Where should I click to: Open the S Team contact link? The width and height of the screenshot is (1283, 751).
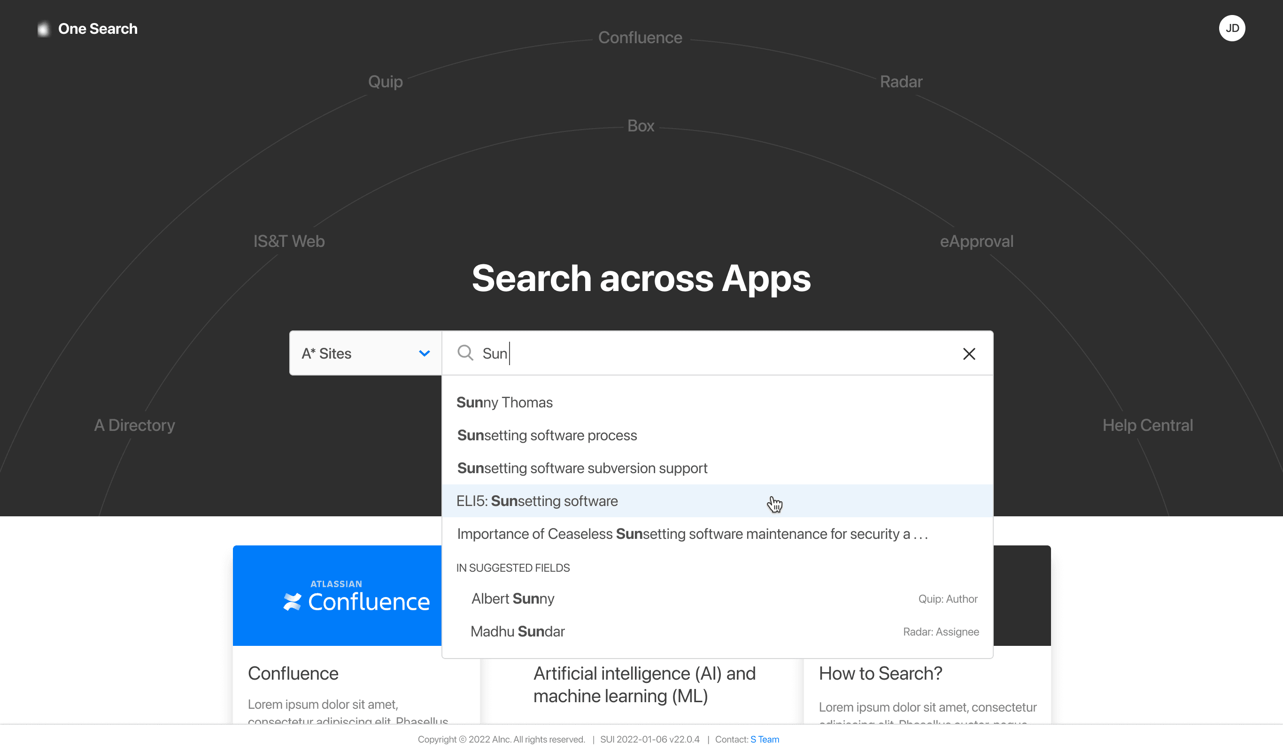coord(764,739)
